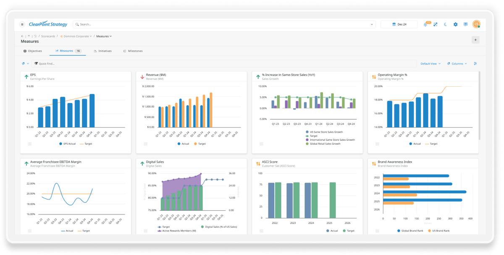The image size is (504, 255).
Task: Open Brand Awareness chart options menu
Action: point(377,231)
